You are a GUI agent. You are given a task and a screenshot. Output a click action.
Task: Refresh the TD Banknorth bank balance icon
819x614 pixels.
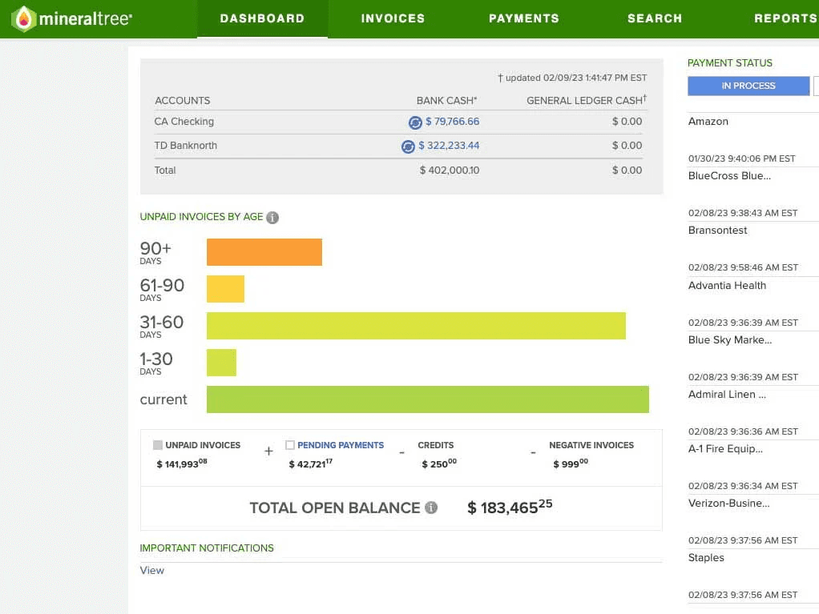[408, 146]
